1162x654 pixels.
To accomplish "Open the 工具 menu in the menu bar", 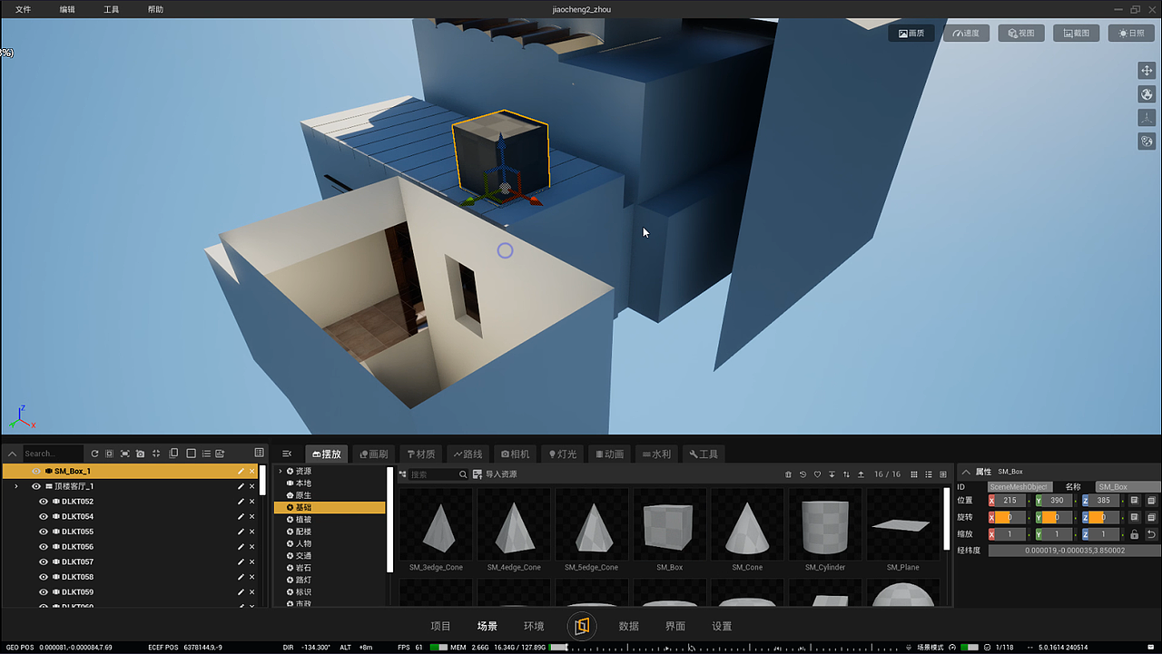I will [111, 9].
